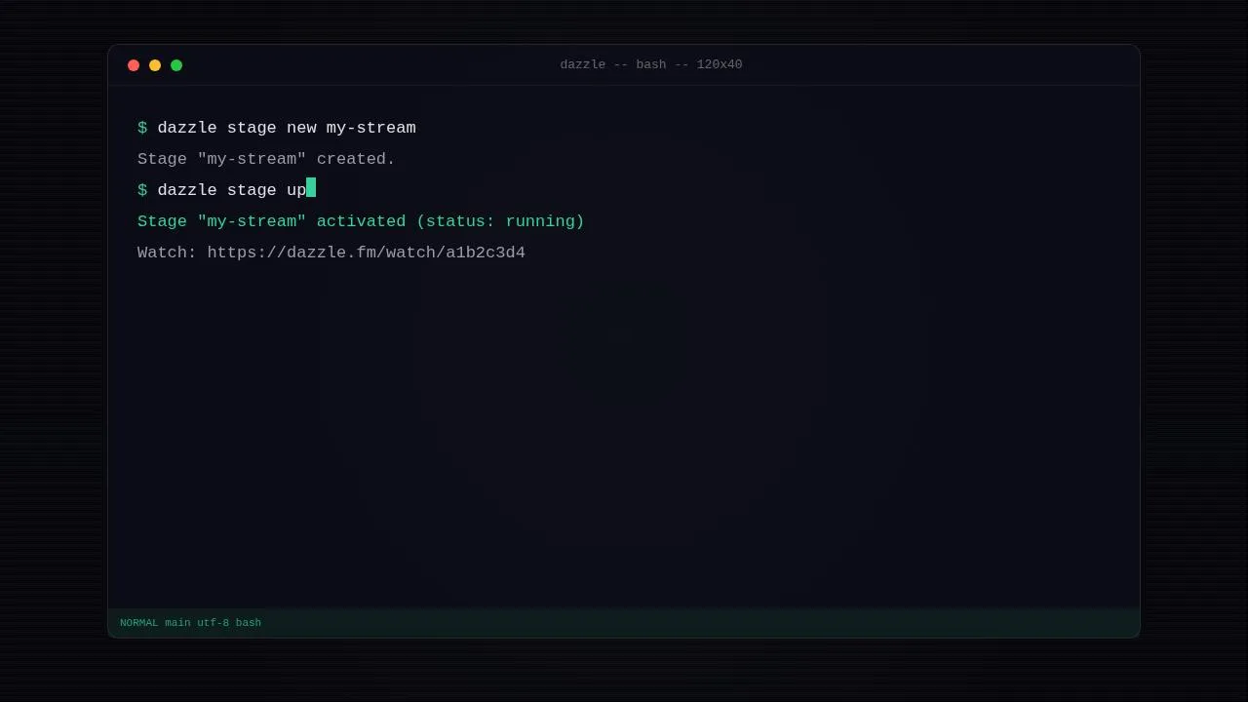This screenshot has width=1248, height=702.
Task: Click 'bash' shell label in status bar
Action: coord(249,623)
